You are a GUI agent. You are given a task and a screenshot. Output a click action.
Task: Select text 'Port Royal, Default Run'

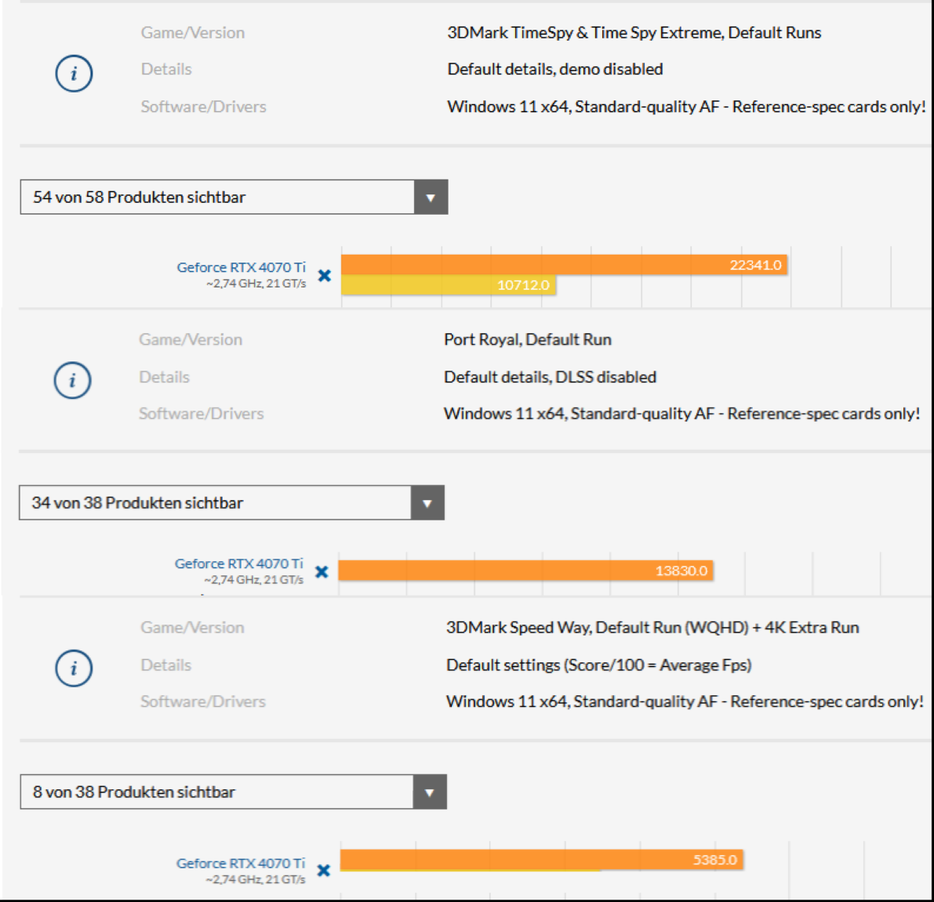[x=528, y=339]
